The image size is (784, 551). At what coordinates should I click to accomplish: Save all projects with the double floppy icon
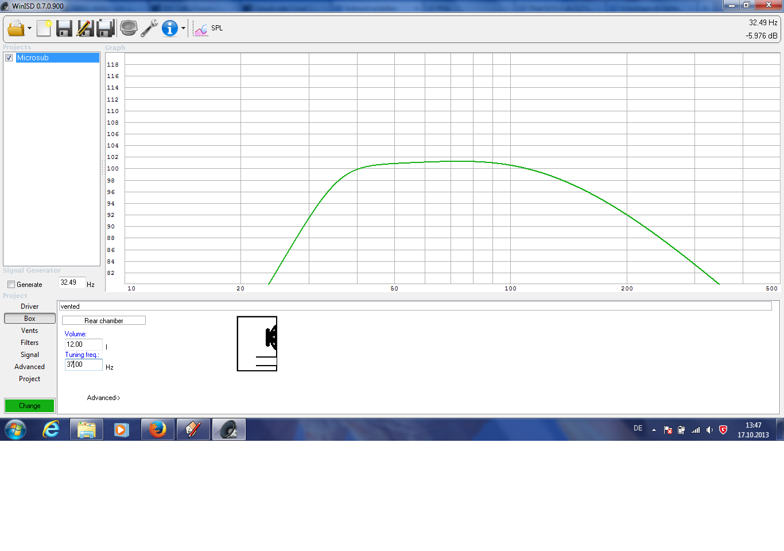[106, 28]
